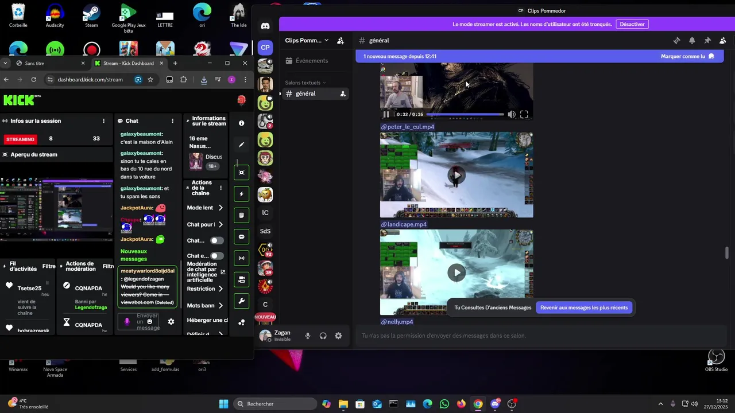Viewport: 735px width, 413px height.
Task: Play the landicape.mp4 video
Action: pyautogui.click(x=457, y=175)
